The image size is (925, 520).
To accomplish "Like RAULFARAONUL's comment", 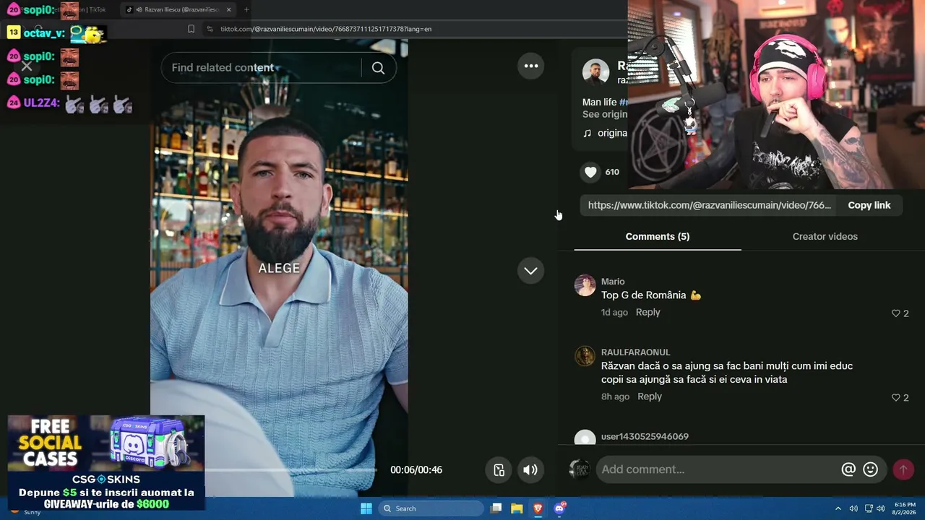I will (x=896, y=398).
